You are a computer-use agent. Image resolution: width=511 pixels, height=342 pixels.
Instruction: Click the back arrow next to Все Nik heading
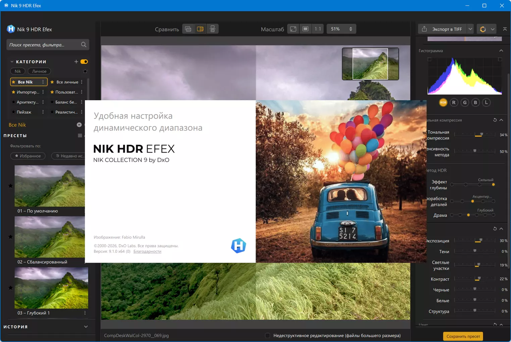(79, 125)
